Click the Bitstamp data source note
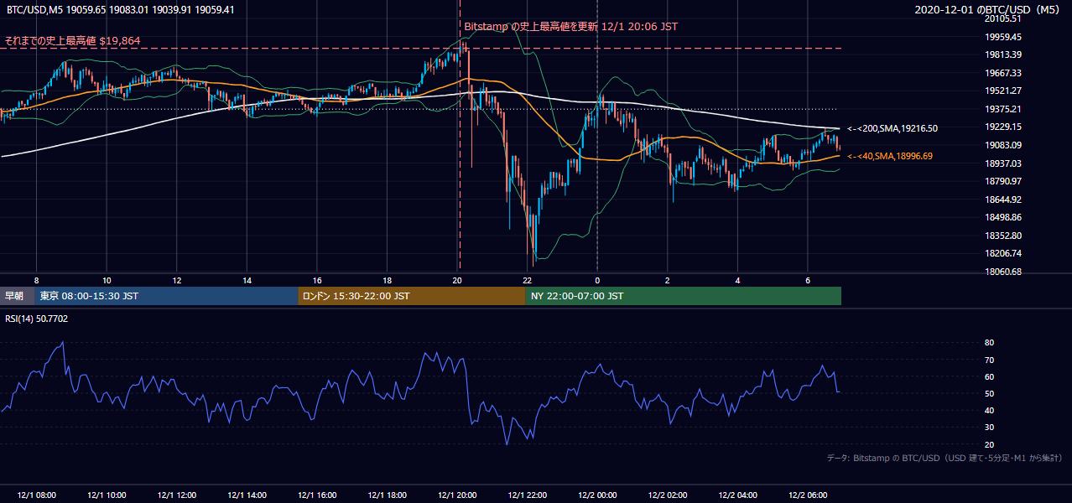This screenshot has height=503, width=1072. [945, 458]
